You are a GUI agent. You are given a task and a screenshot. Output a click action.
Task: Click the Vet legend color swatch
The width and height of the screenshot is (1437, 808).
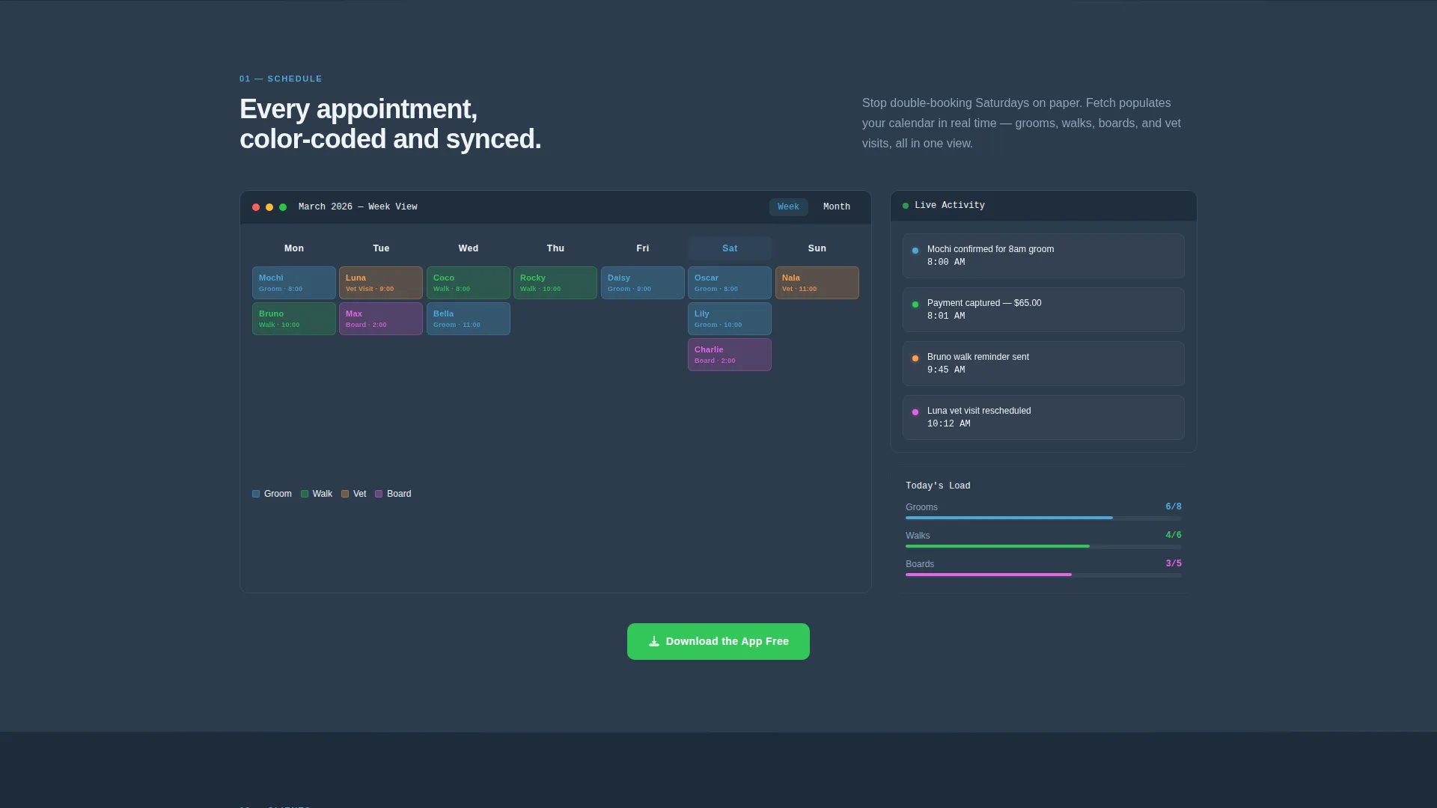click(345, 494)
